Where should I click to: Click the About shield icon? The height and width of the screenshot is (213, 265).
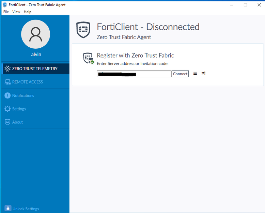pos(7,122)
